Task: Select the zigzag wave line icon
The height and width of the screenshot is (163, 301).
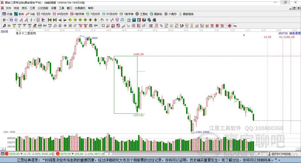Action: coord(128,26)
